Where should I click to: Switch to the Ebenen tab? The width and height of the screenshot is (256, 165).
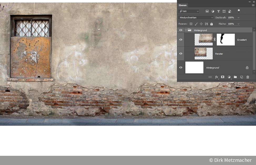click(x=183, y=5)
